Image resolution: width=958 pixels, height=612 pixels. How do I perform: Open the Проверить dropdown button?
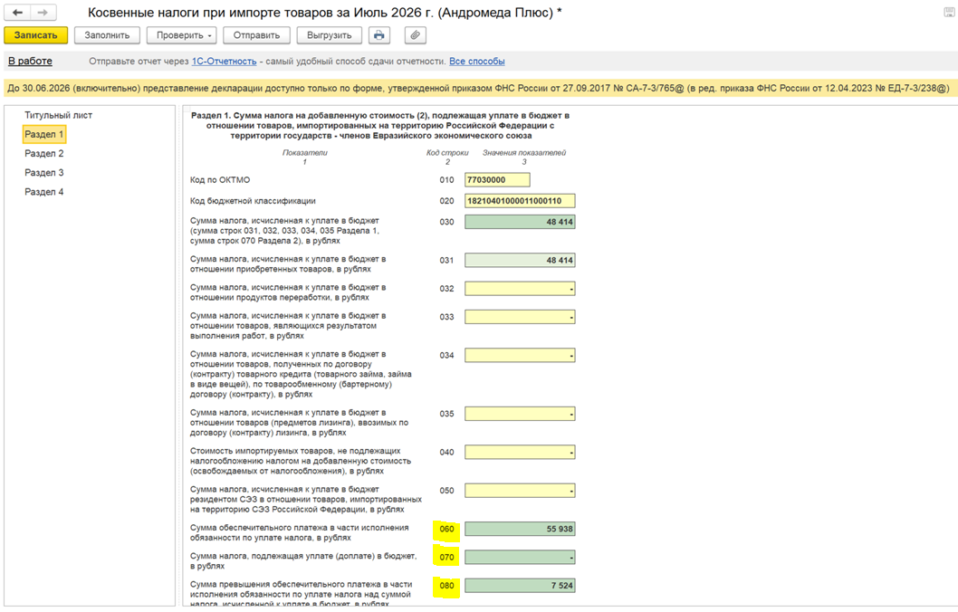(181, 35)
